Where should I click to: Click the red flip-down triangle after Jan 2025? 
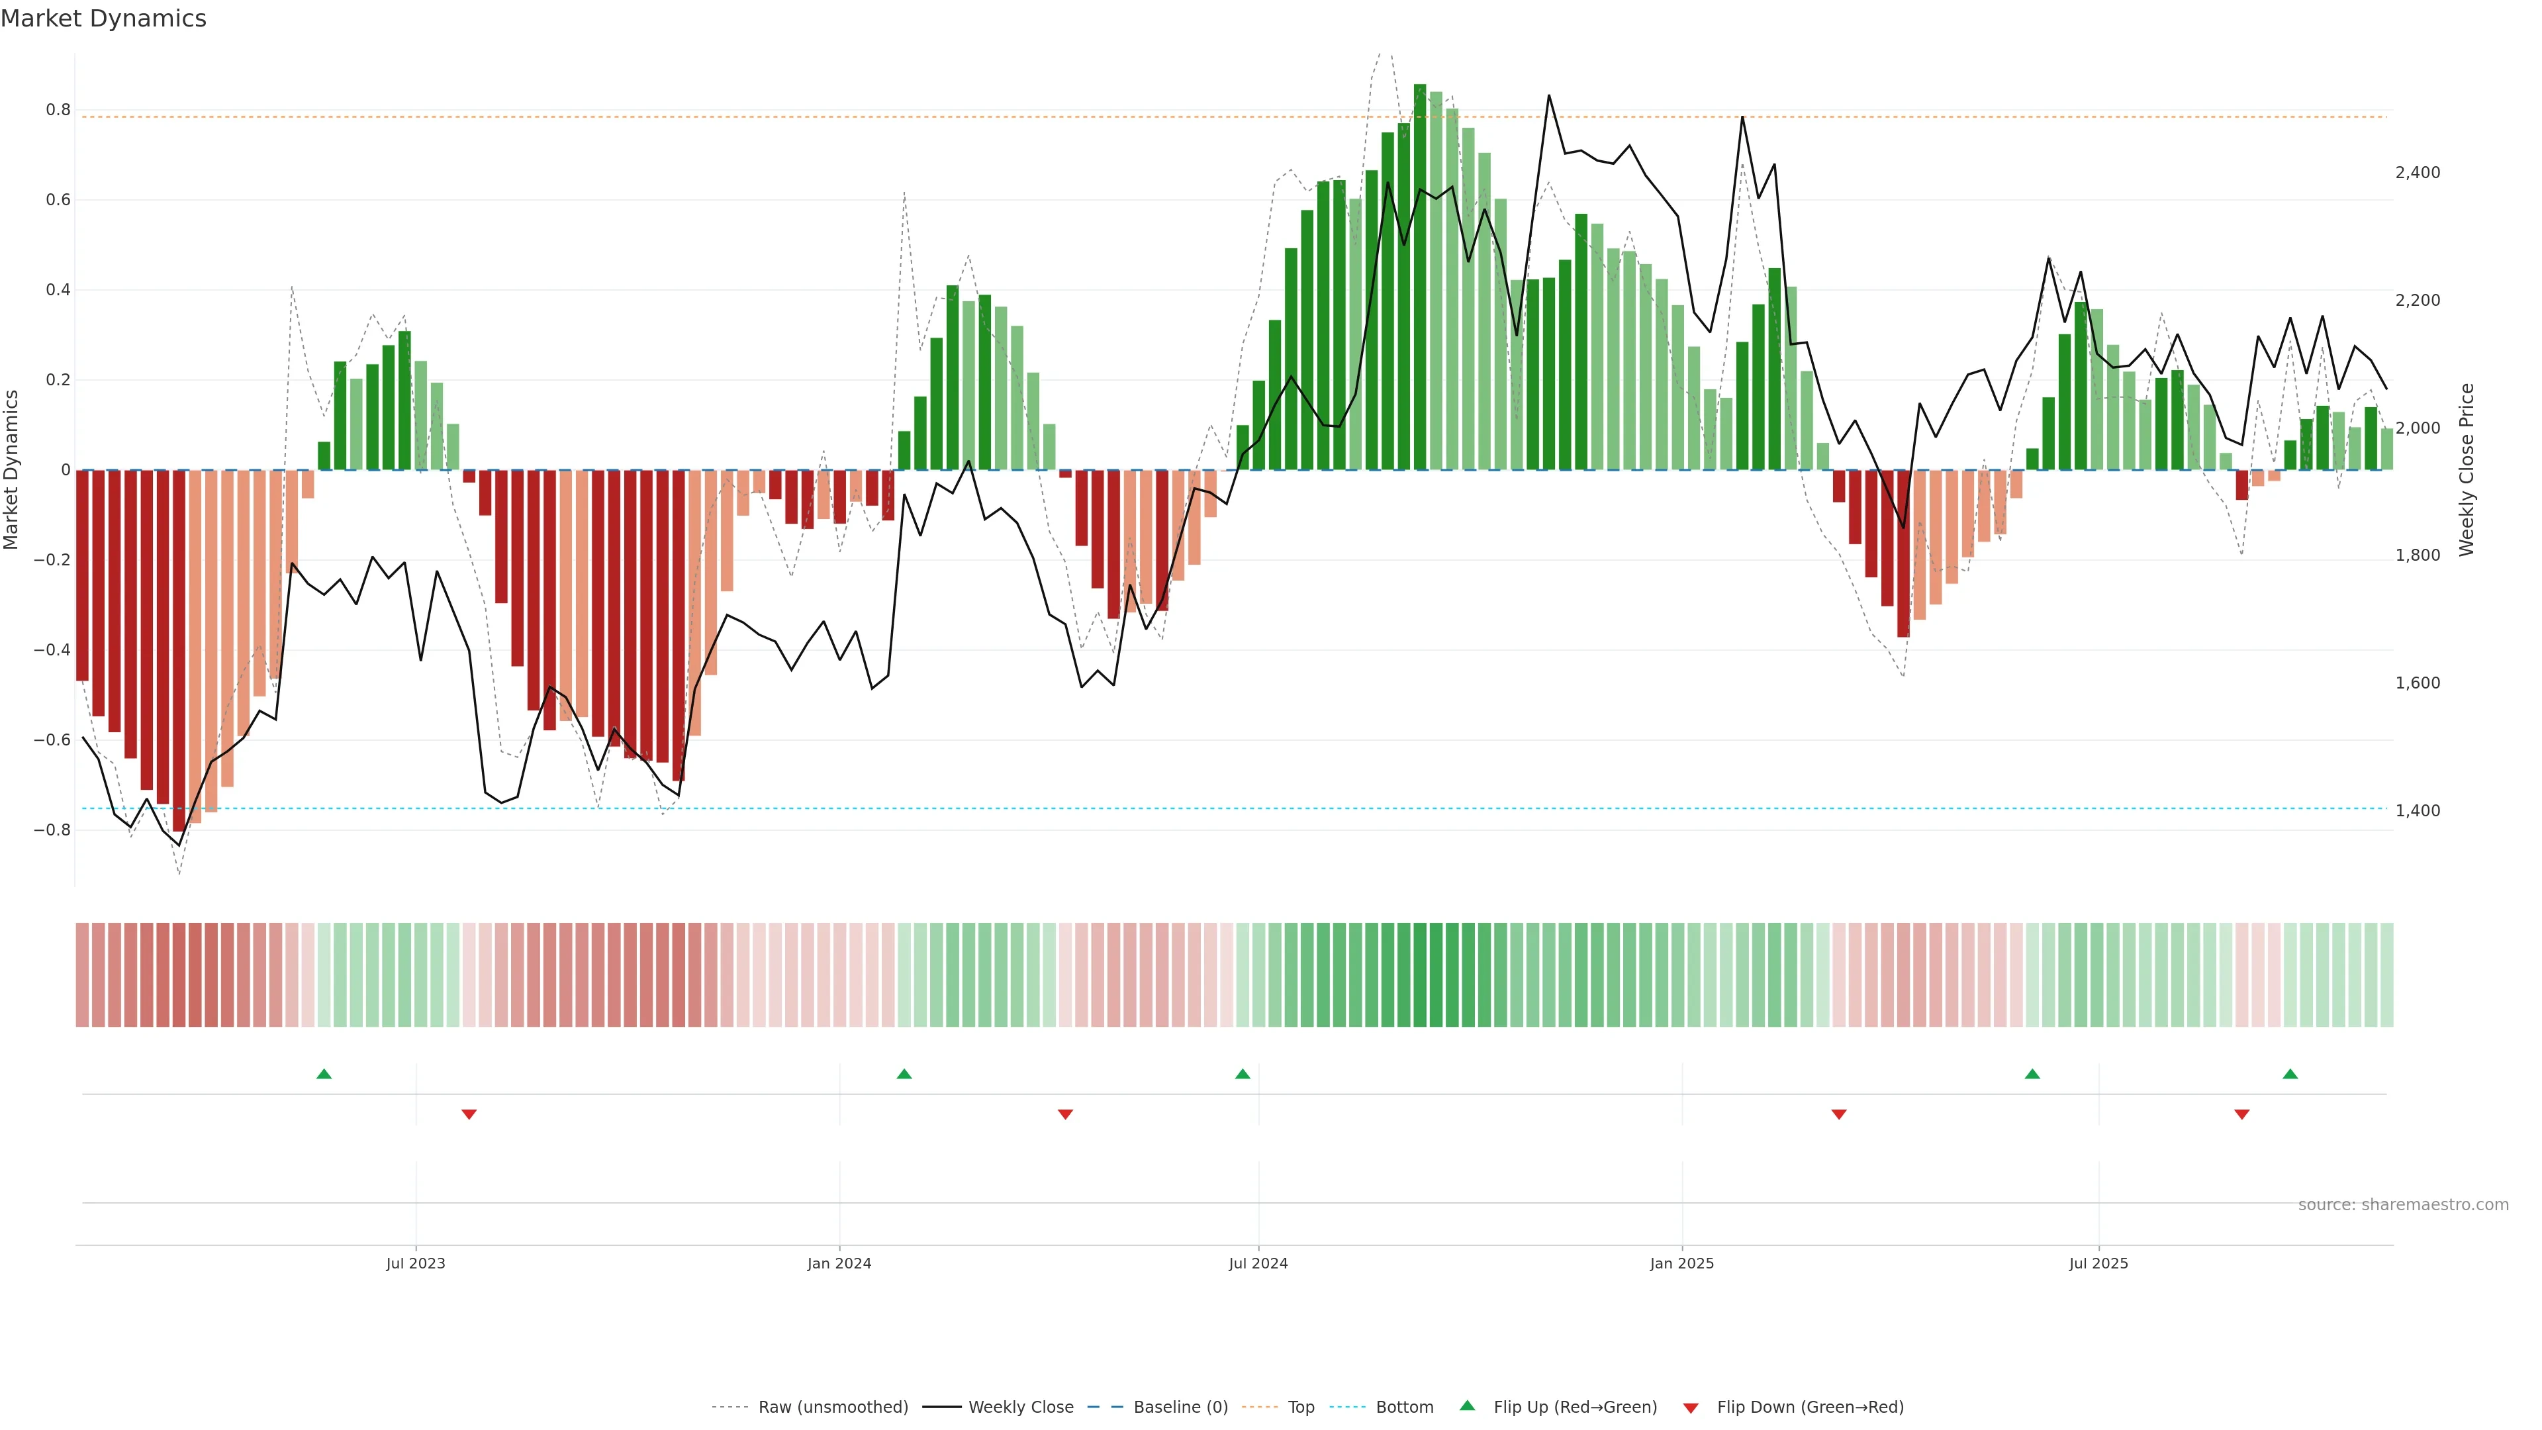pos(1838,1114)
